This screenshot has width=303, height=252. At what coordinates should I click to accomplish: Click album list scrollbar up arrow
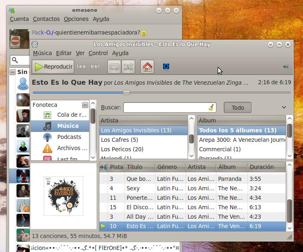289,118
